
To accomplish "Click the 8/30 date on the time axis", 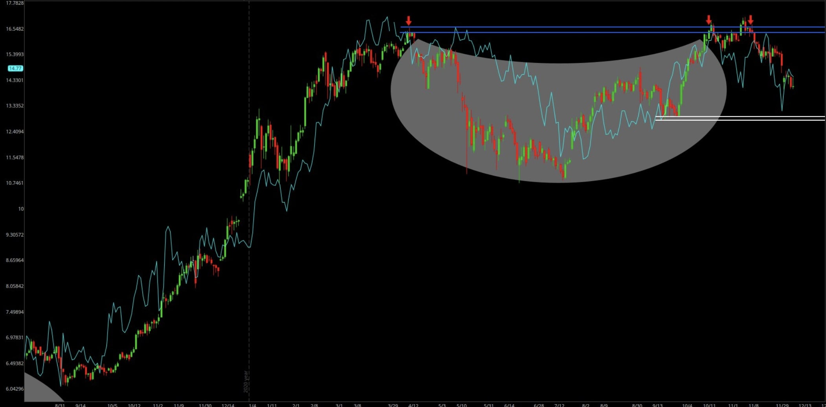I will tap(637, 405).
